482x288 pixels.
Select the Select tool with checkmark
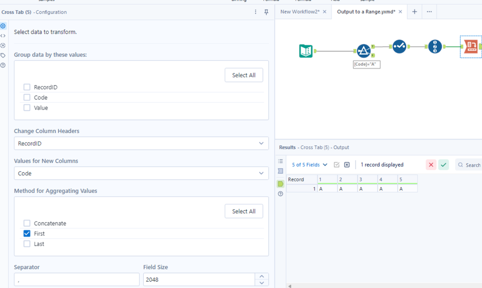click(399, 46)
